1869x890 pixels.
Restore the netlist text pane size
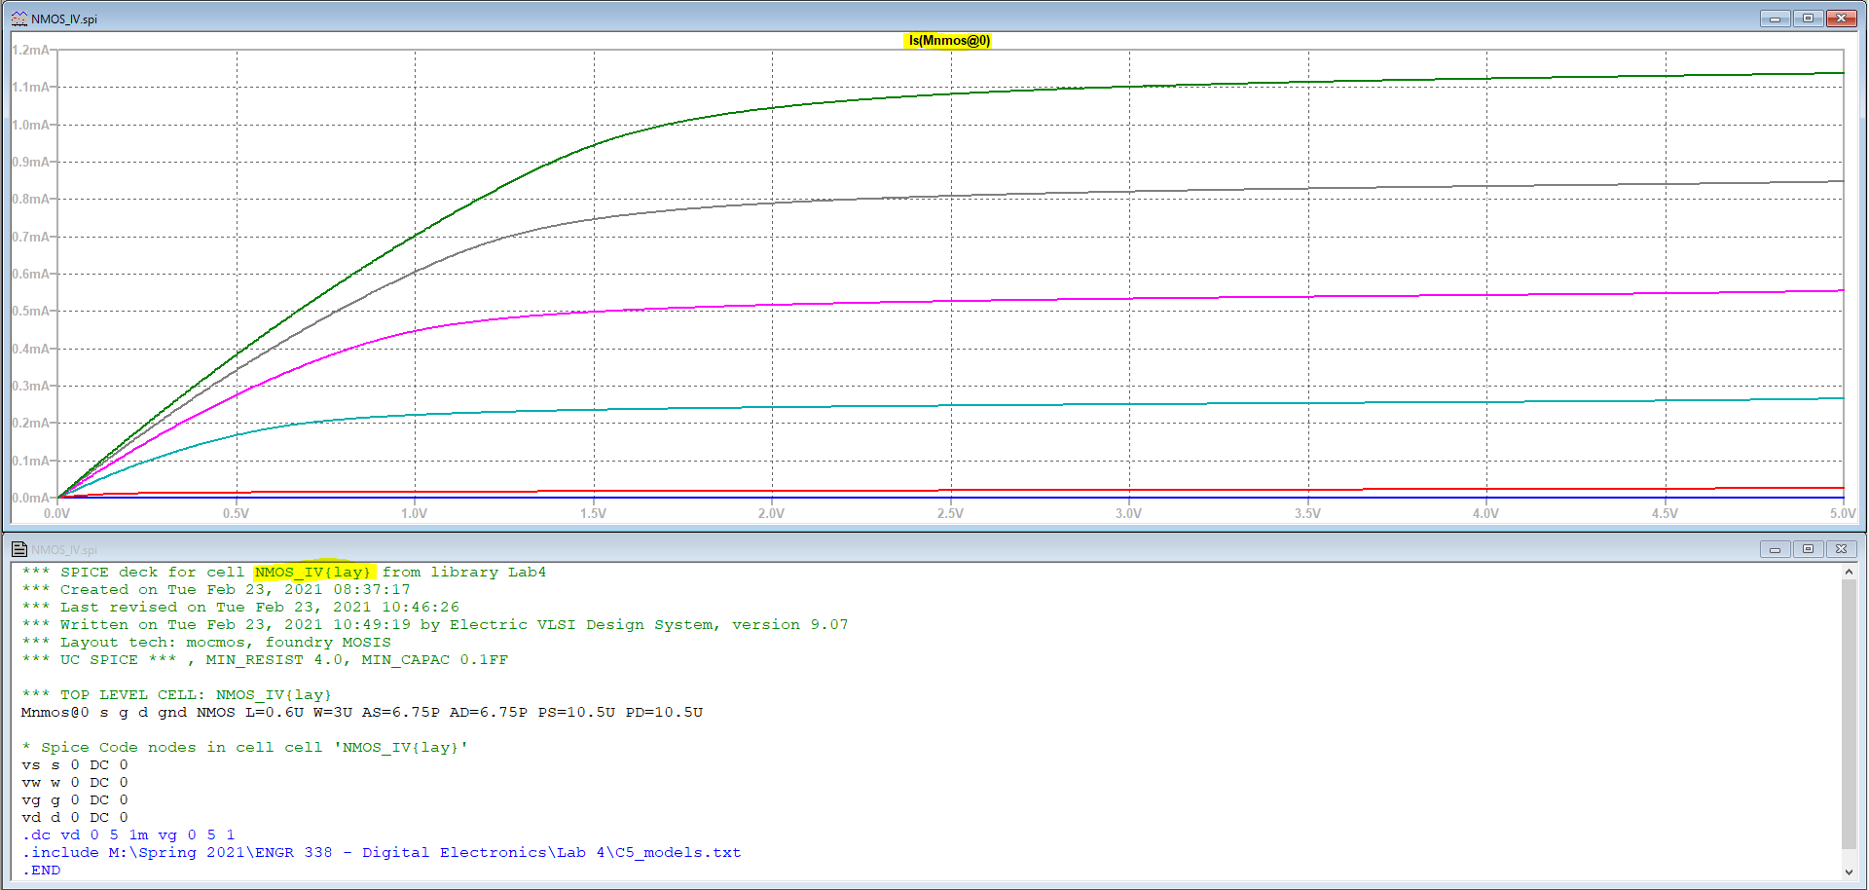[1808, 549]
